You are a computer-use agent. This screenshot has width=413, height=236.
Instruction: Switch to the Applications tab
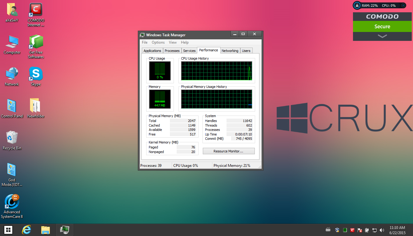tap(152, 51)
